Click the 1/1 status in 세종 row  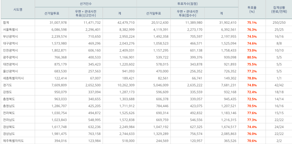(x=279, y=78)
